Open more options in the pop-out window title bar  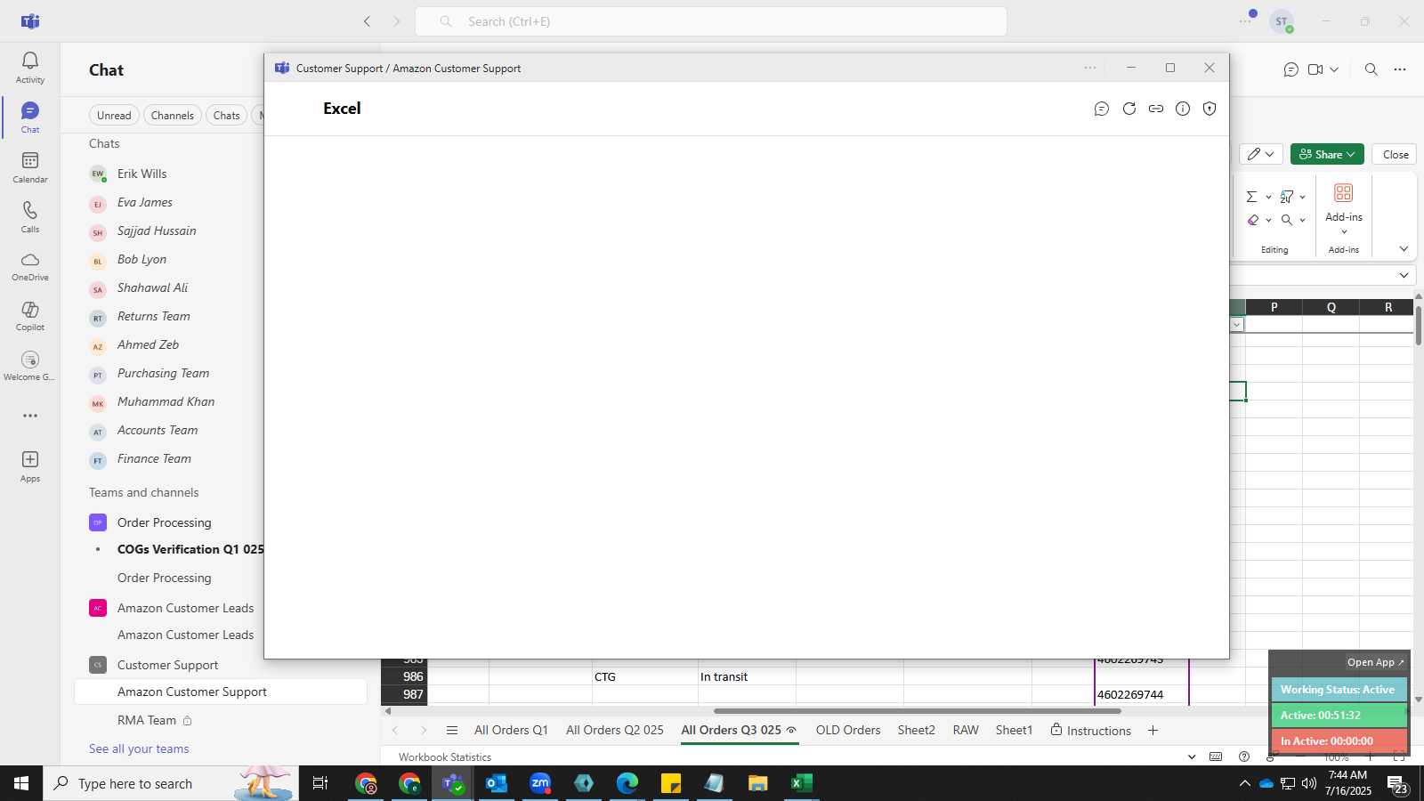coord(1089,68)
